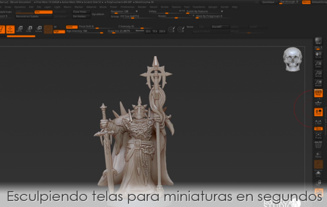Open the Material menu

(x=91, y=7)
